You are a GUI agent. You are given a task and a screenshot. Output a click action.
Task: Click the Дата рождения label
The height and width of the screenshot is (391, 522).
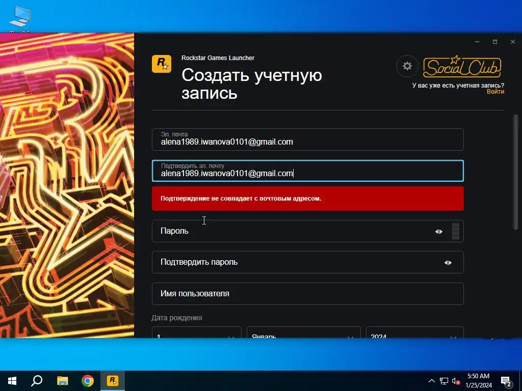[x=177, y=318]
